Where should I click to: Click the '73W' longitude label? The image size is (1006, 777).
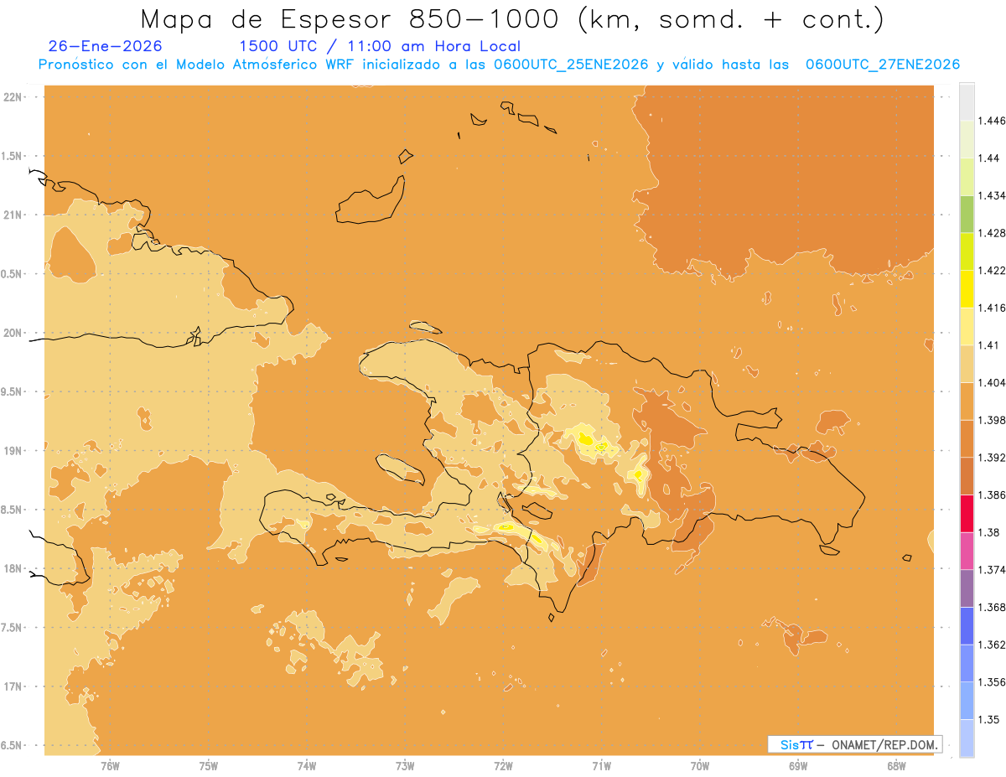point(405,765)
